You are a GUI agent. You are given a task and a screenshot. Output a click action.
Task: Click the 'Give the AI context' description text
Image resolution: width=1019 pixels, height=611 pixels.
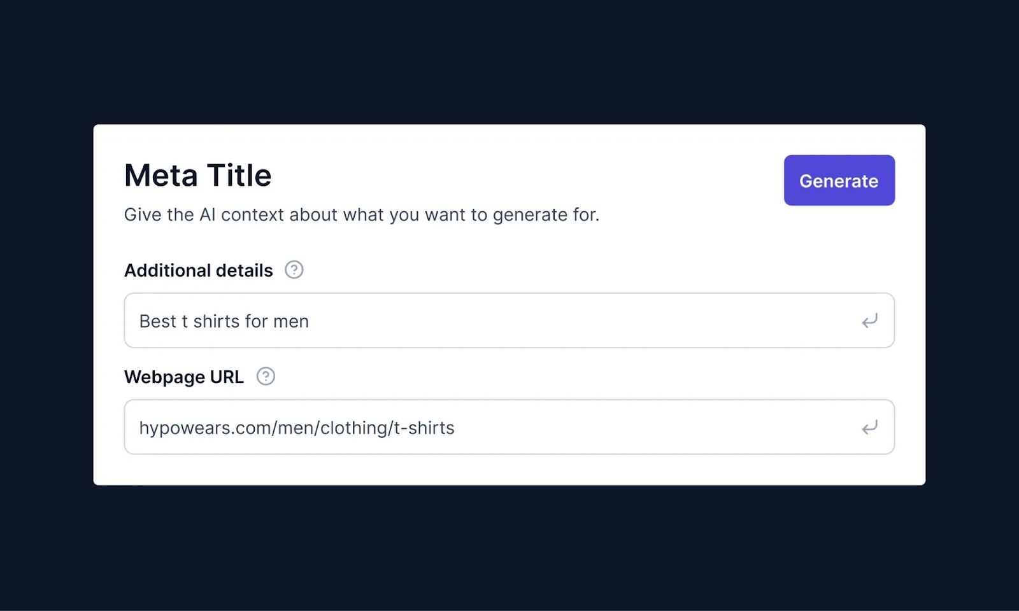pos(361,215)
